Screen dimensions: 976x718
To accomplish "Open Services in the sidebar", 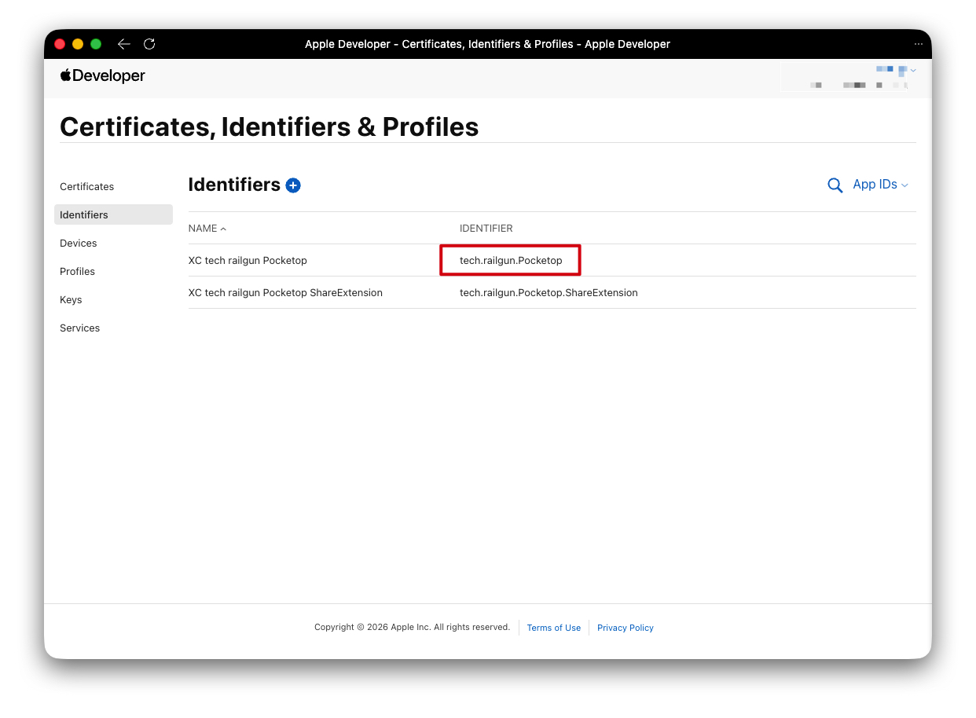I will (x=80, y=328).
